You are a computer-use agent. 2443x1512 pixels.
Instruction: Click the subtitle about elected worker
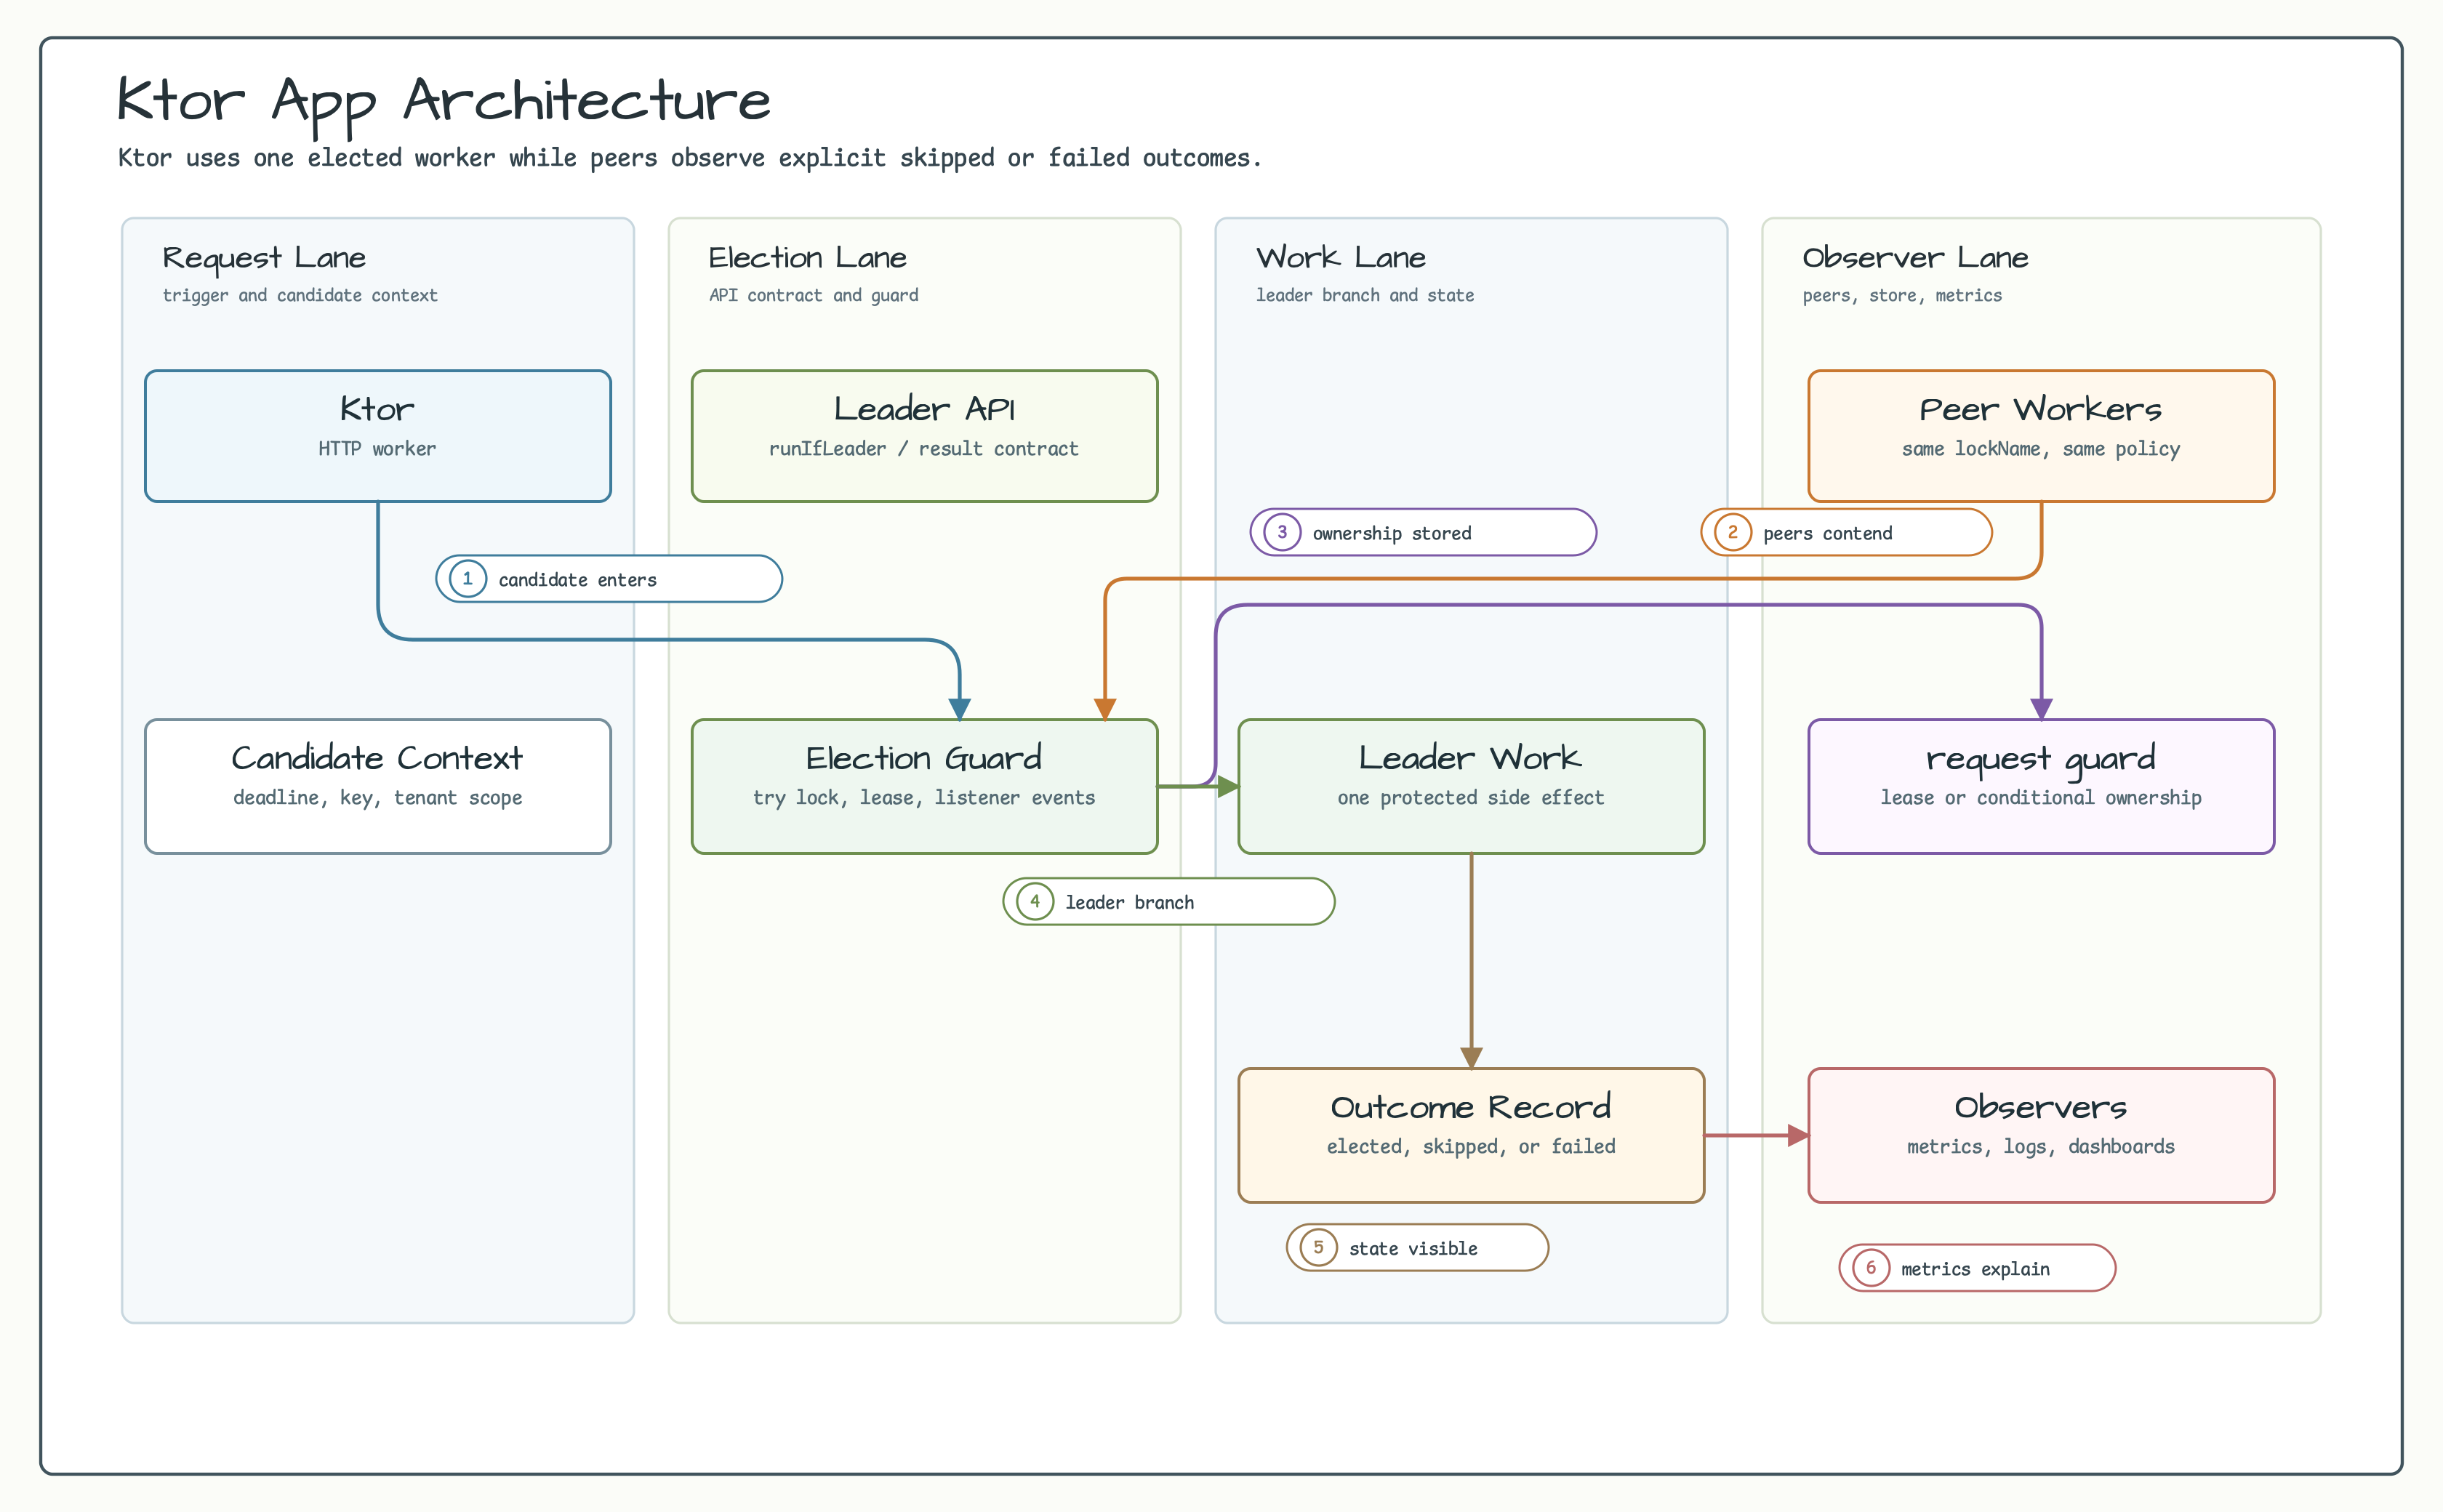point(690,158)
